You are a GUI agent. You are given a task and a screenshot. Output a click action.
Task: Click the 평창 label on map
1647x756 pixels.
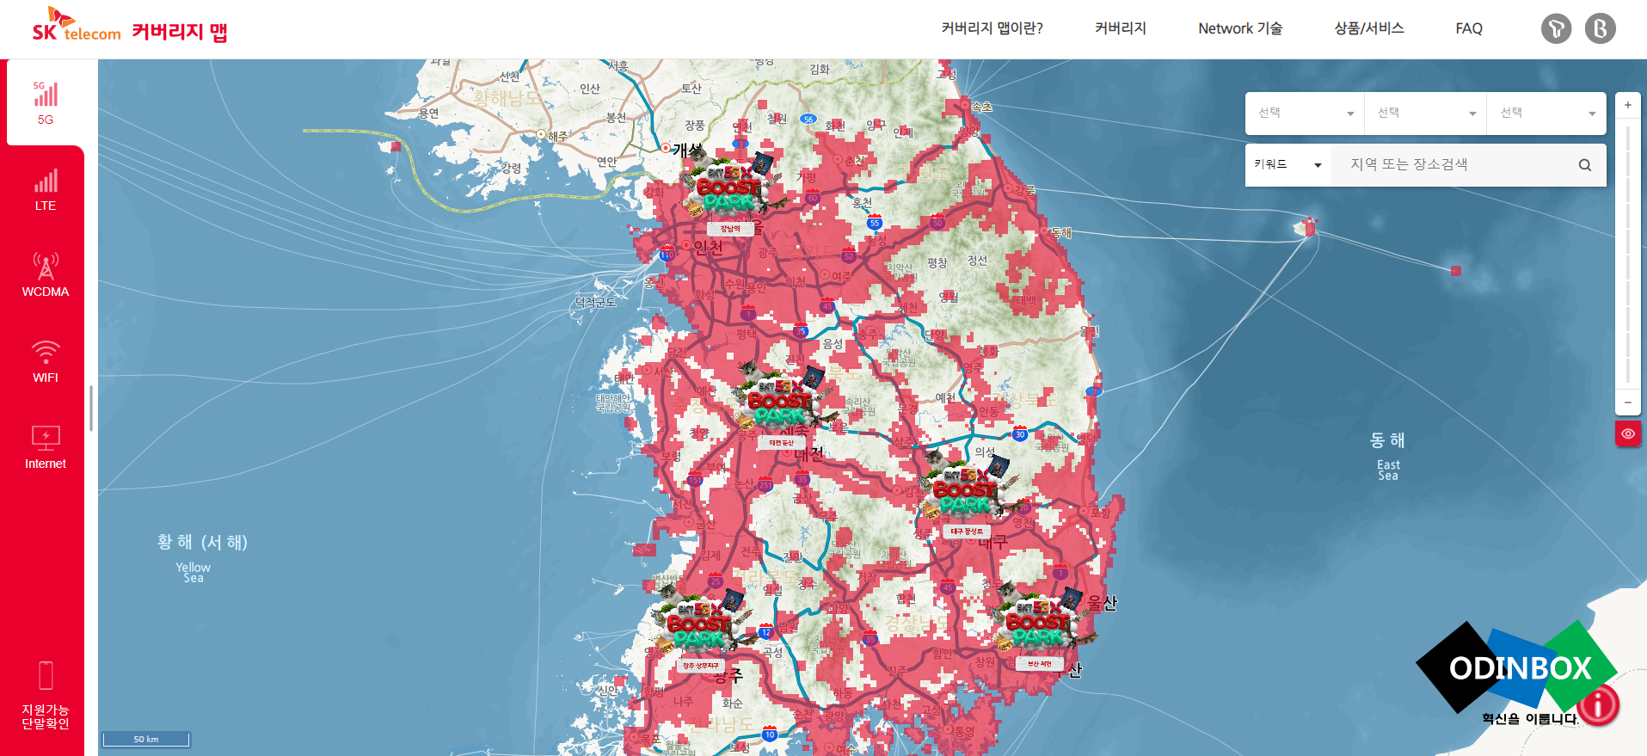pos(937,262)
